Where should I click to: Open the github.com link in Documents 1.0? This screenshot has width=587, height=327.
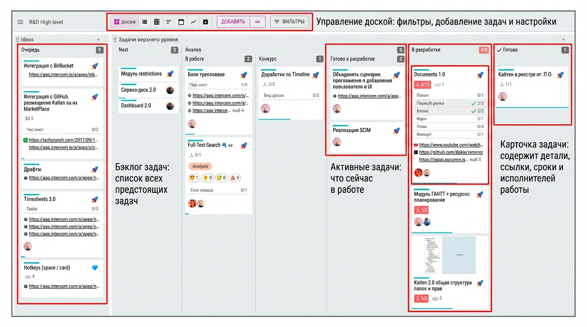click(x=451, y=152)
